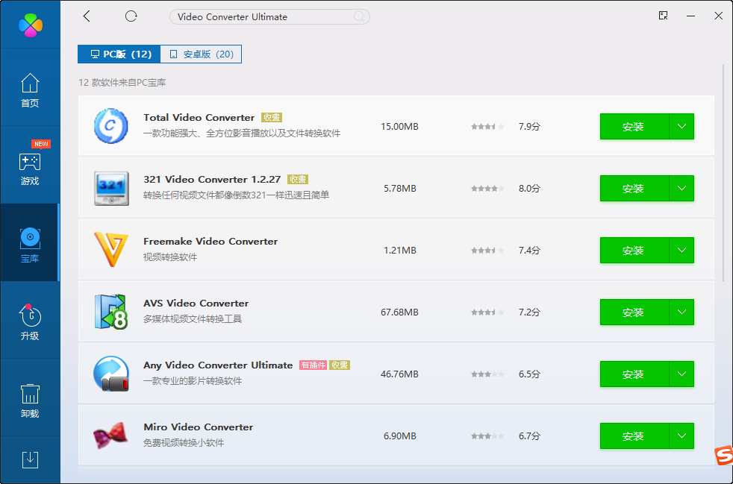Open the Miro Video Converter title
The height and width of the screenshot is (484, 733).
(x=199, y=427)
